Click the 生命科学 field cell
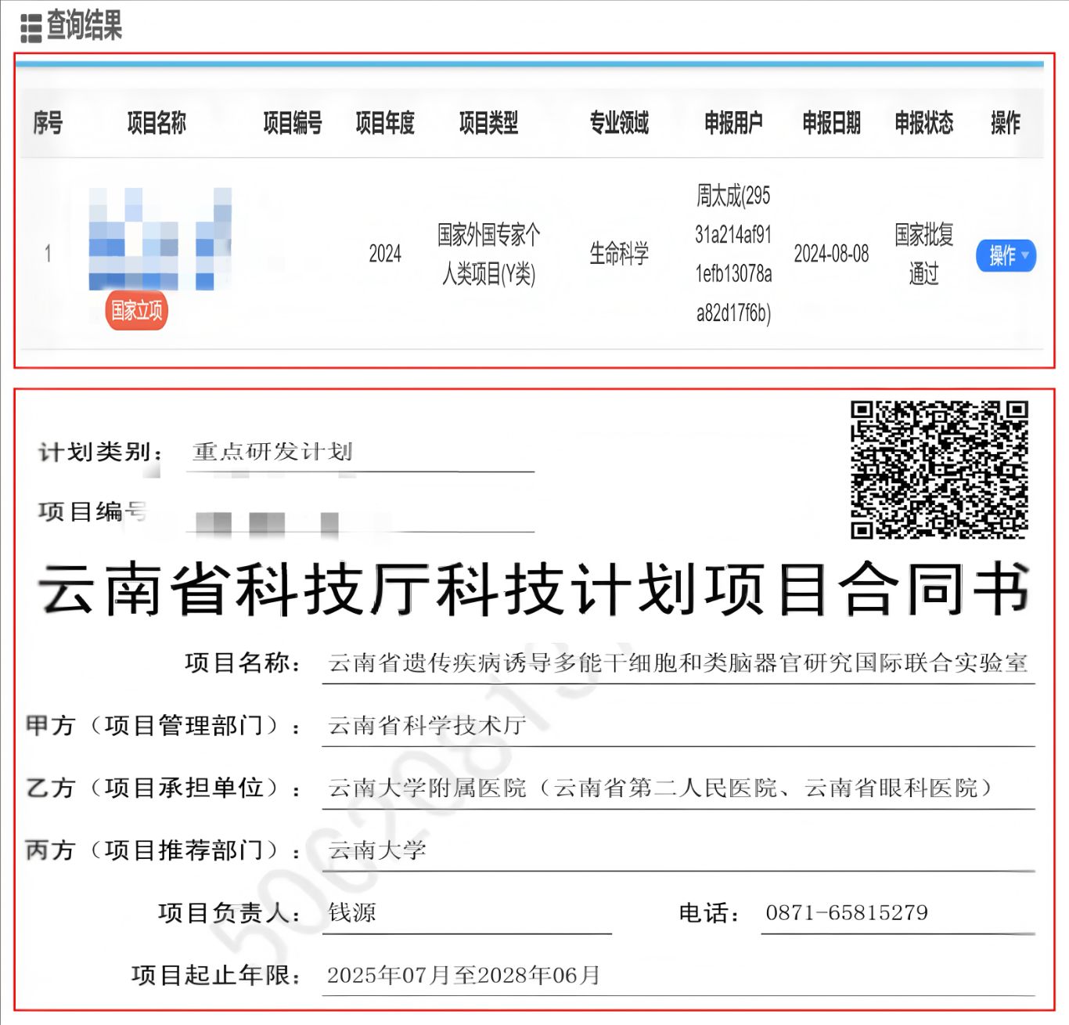This screenshot has height=1025, width=1069. 619,254
